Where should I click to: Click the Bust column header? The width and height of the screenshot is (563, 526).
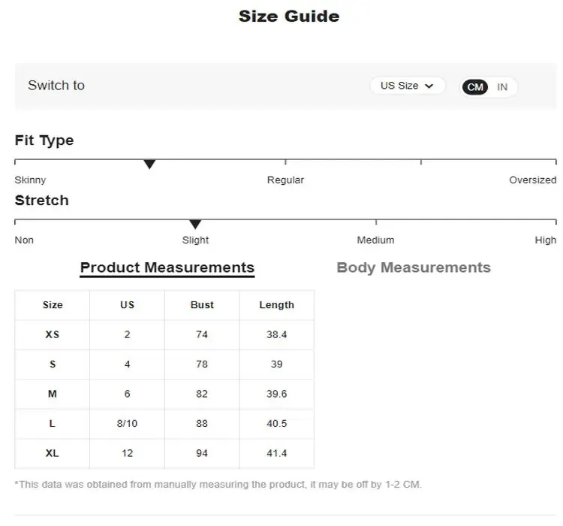pos(202,305)
